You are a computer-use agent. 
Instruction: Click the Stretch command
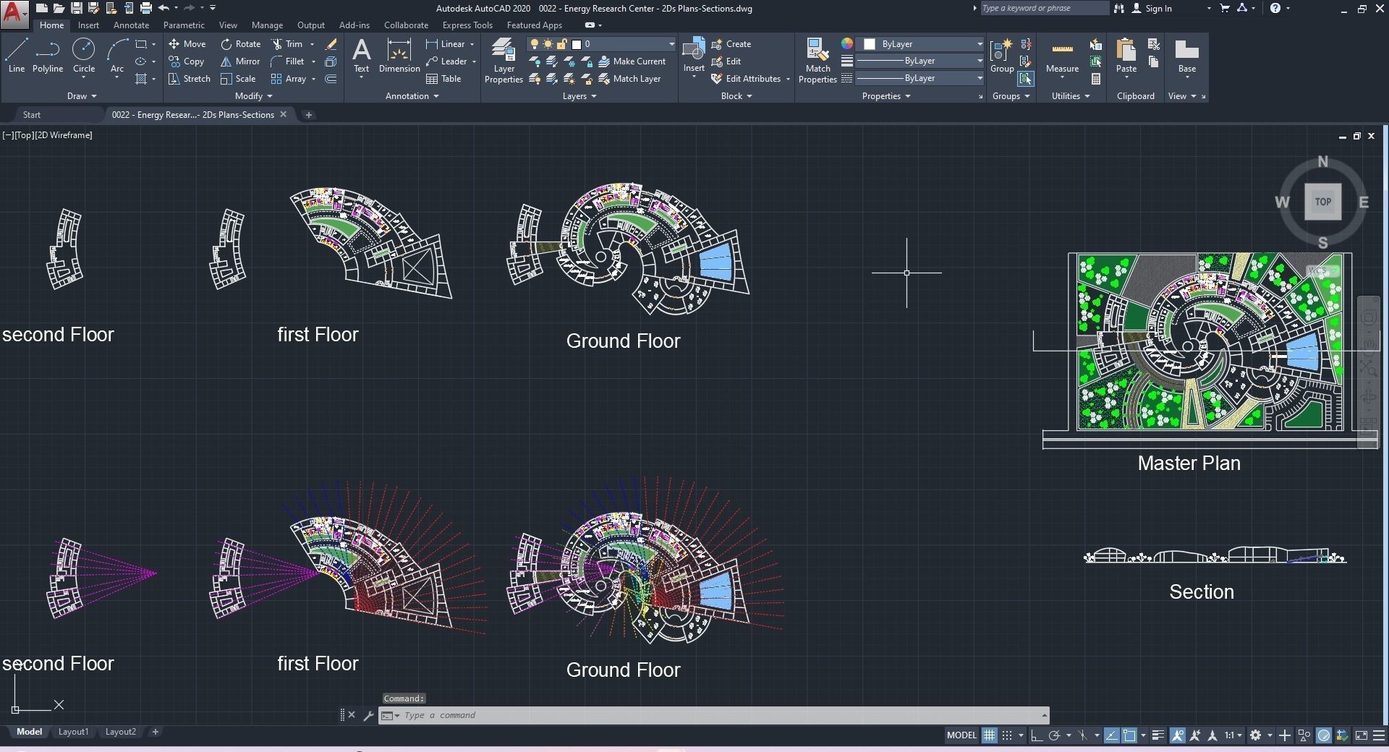pyautogui.click(x=189, y=79)
